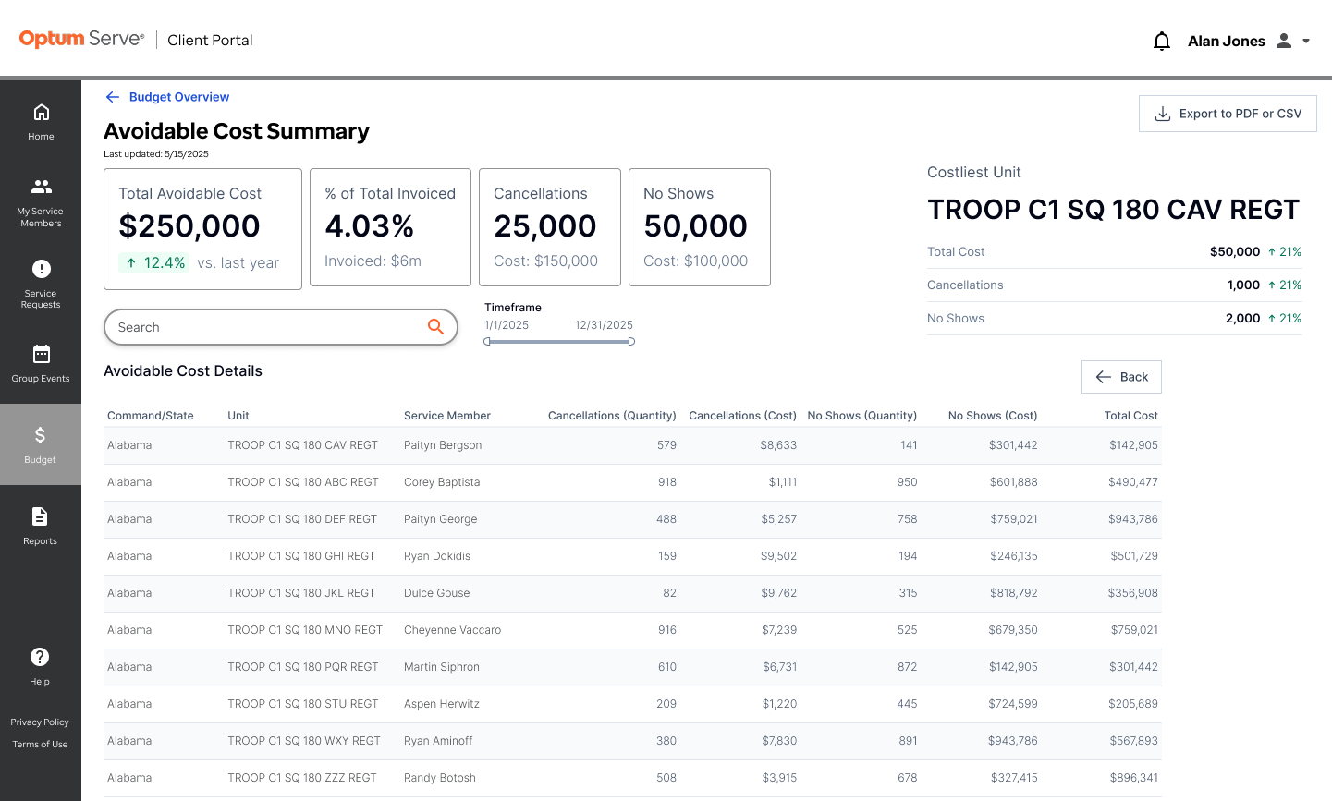Open the Privacy Policy link
Viewport: 1332px width, 801px height.
click(x=40, y=722)
